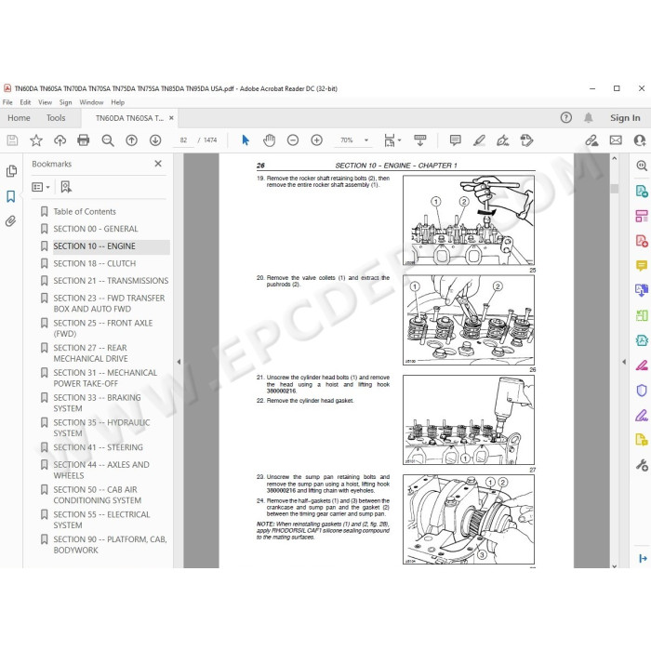Toggle scrolling read mode icon
Viewport: 651px width, 651px height.
(420, 140)
